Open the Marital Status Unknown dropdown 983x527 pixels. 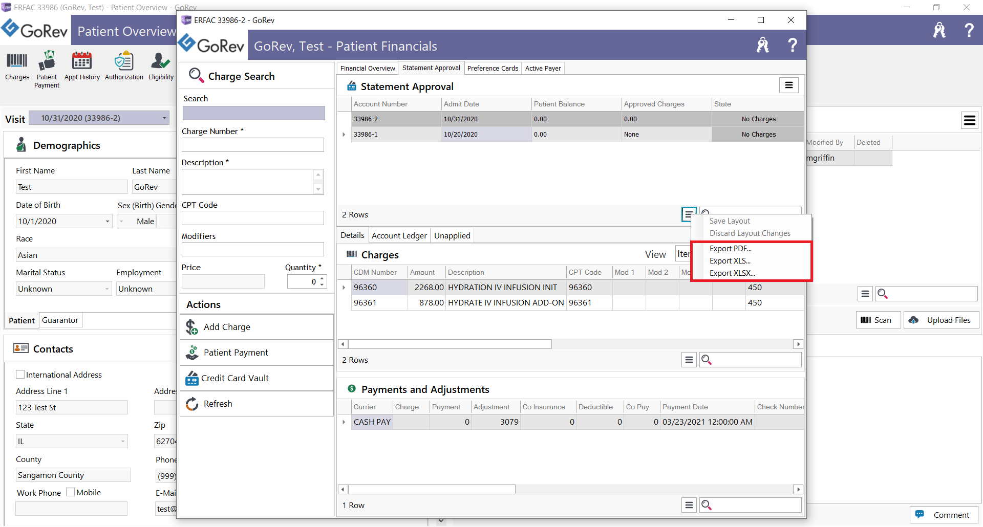[x=107, y=289]
